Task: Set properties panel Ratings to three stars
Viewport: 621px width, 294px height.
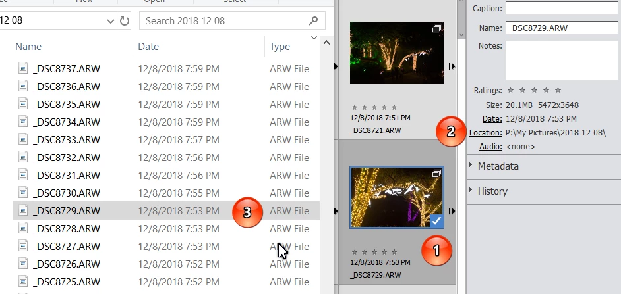Action: pos(534,91)
